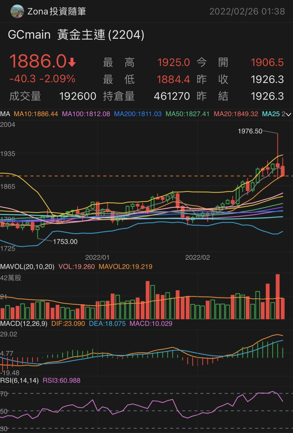Open the MACD(12,26,9) indicator settings

(24, 324)
